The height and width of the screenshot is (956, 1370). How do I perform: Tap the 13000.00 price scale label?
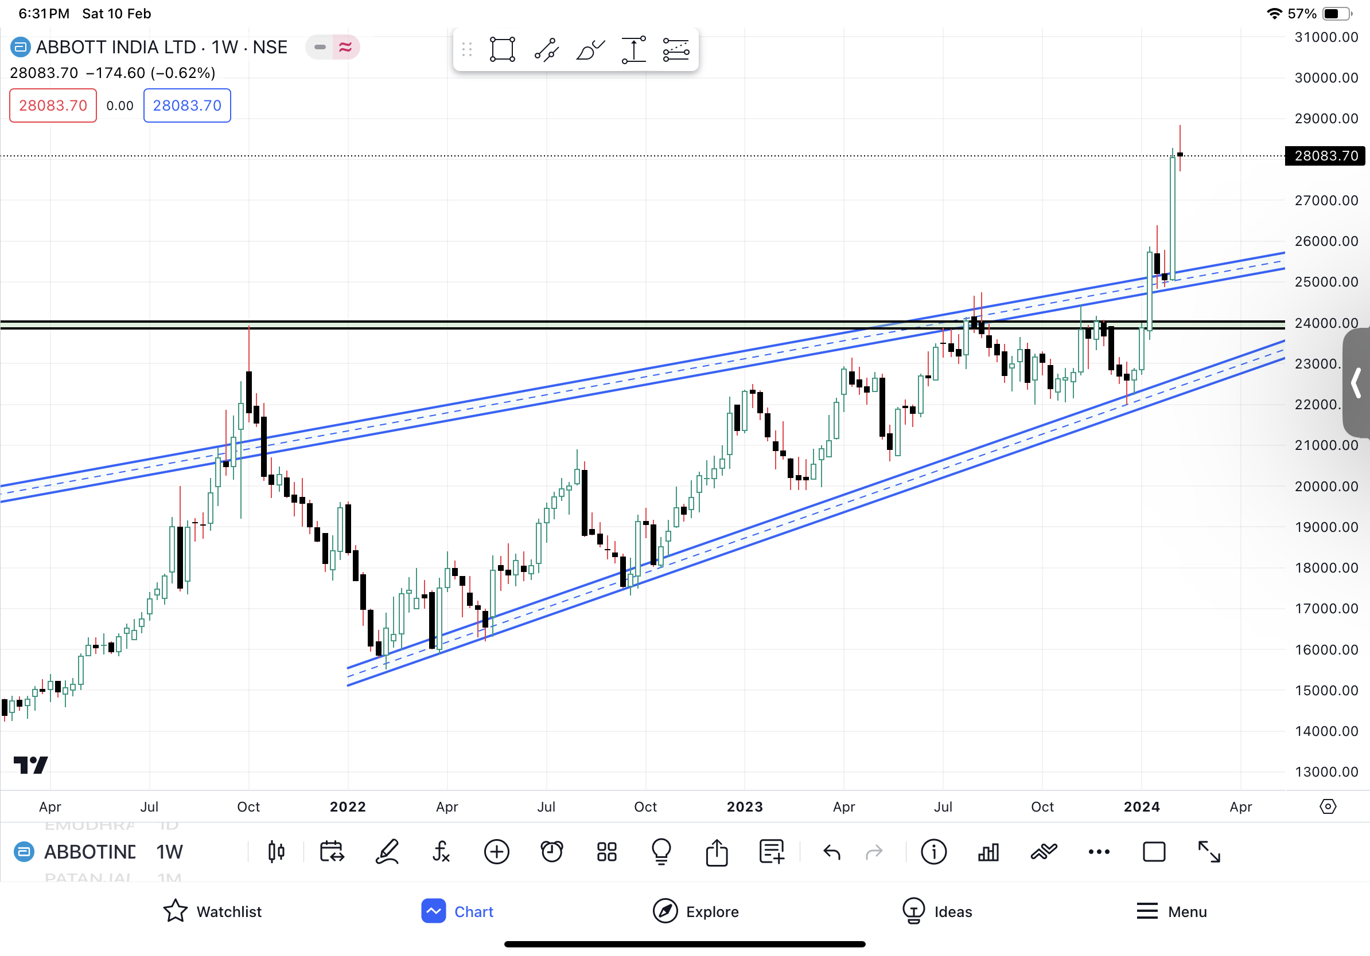click(1326, 772)
